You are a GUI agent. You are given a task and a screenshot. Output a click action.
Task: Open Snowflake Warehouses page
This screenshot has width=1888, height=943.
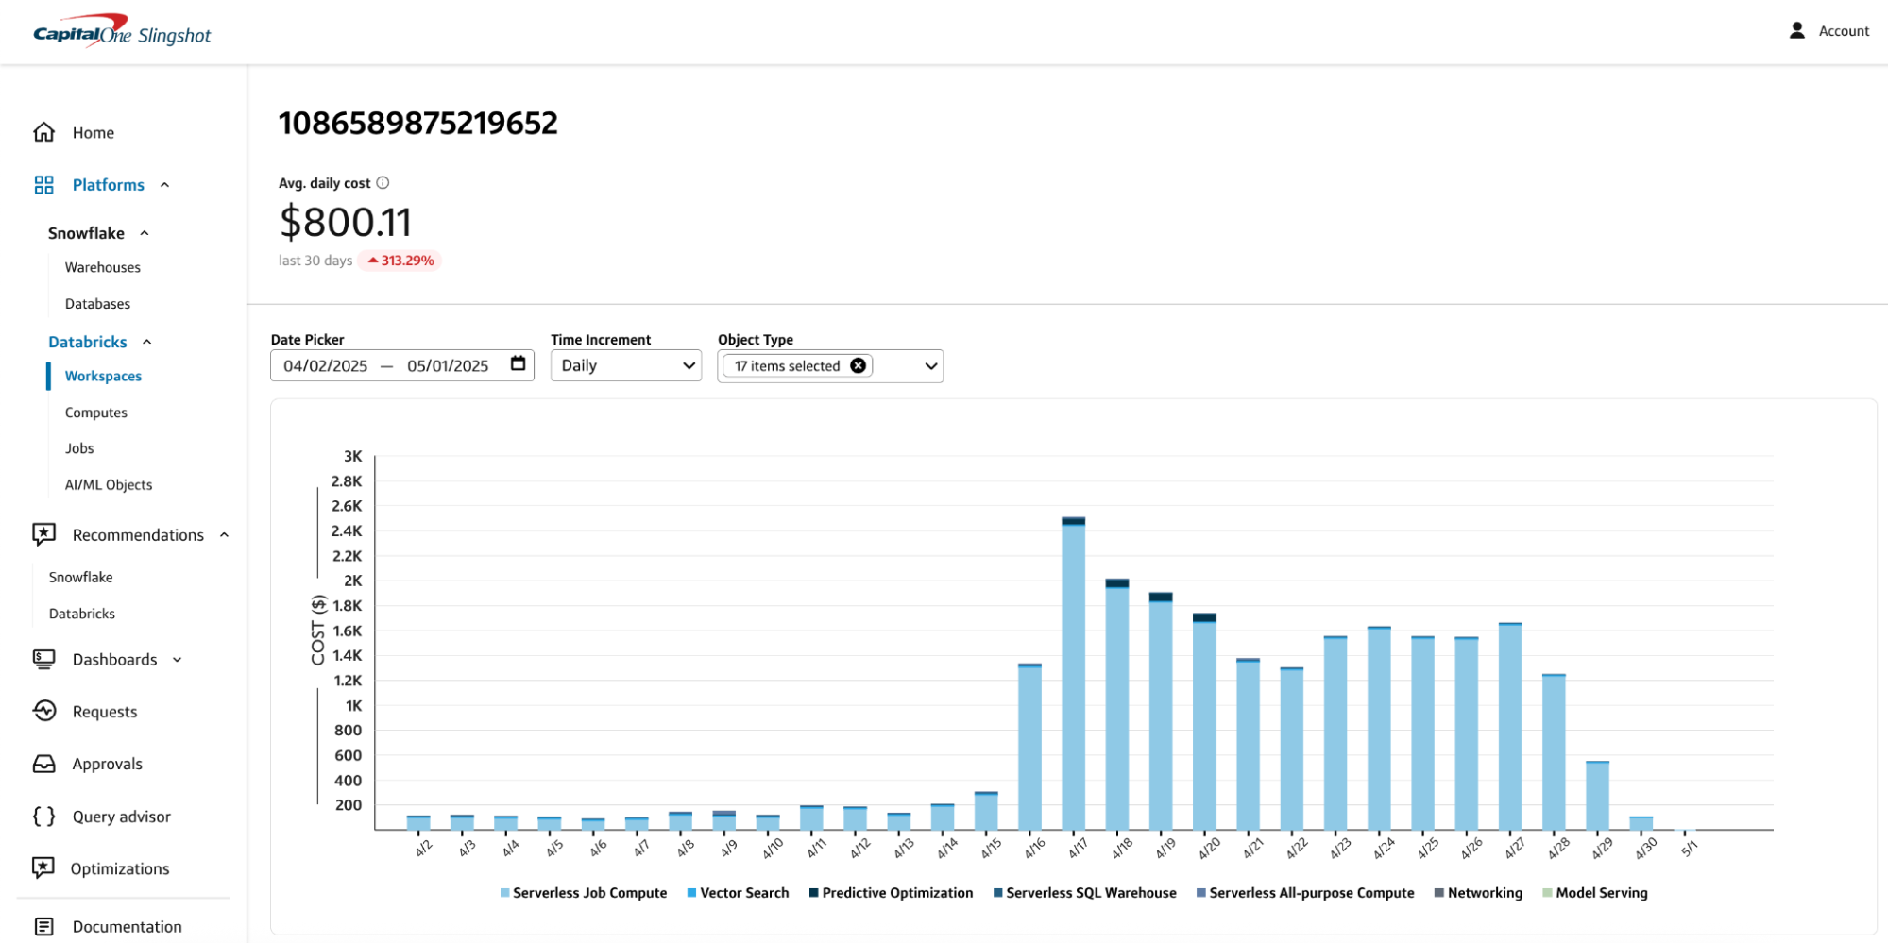pyautogui.click(x=103, y=267)
